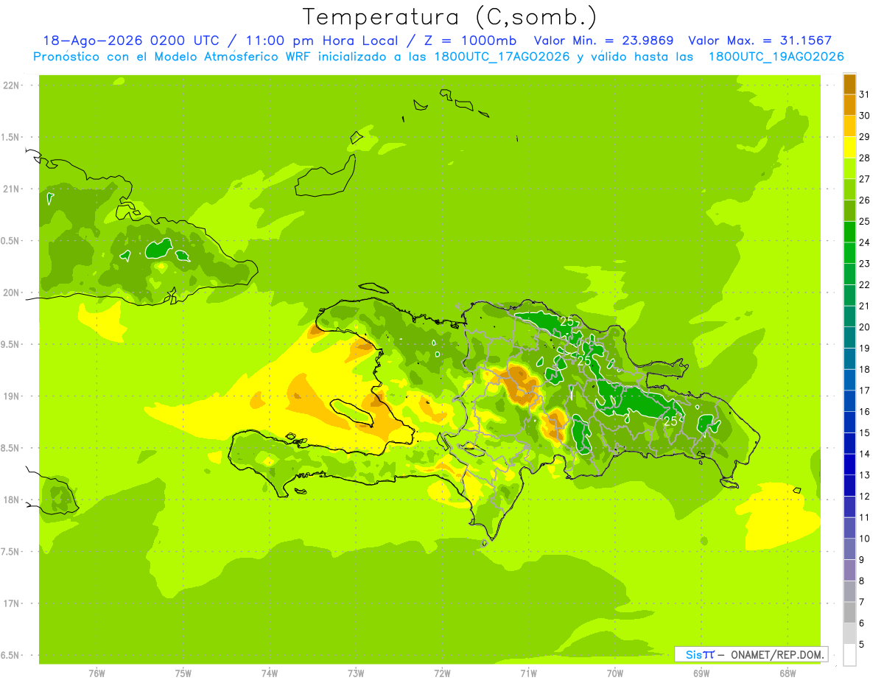The image size is (884, 683).
Task: Click the latitude axis label "6.5N"
Action: tap(11, 656)
